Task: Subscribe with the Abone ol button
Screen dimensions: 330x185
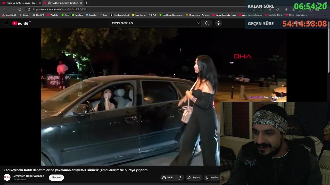Action: tap(56, 178)
